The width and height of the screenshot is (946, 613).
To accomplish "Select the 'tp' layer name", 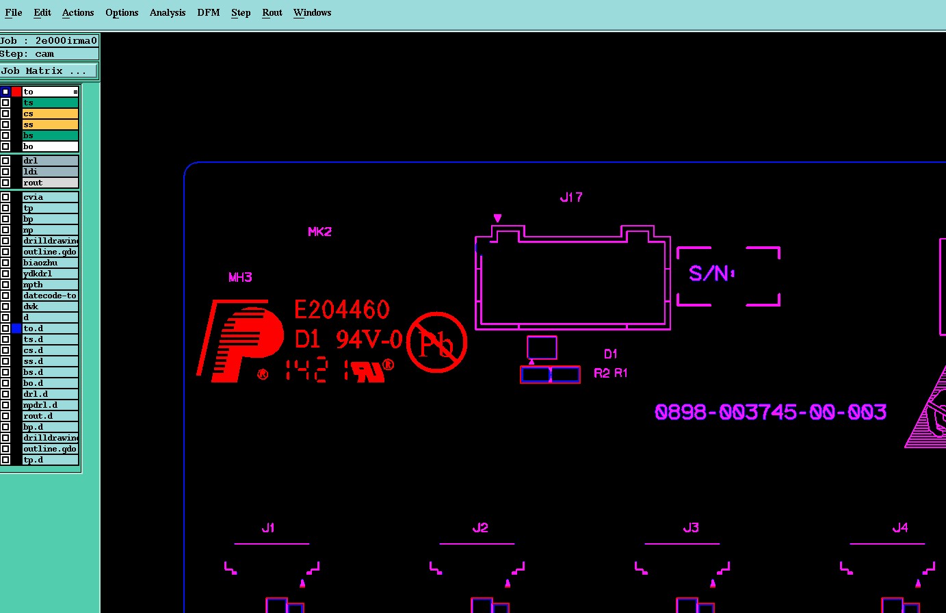I will [51, 208].
